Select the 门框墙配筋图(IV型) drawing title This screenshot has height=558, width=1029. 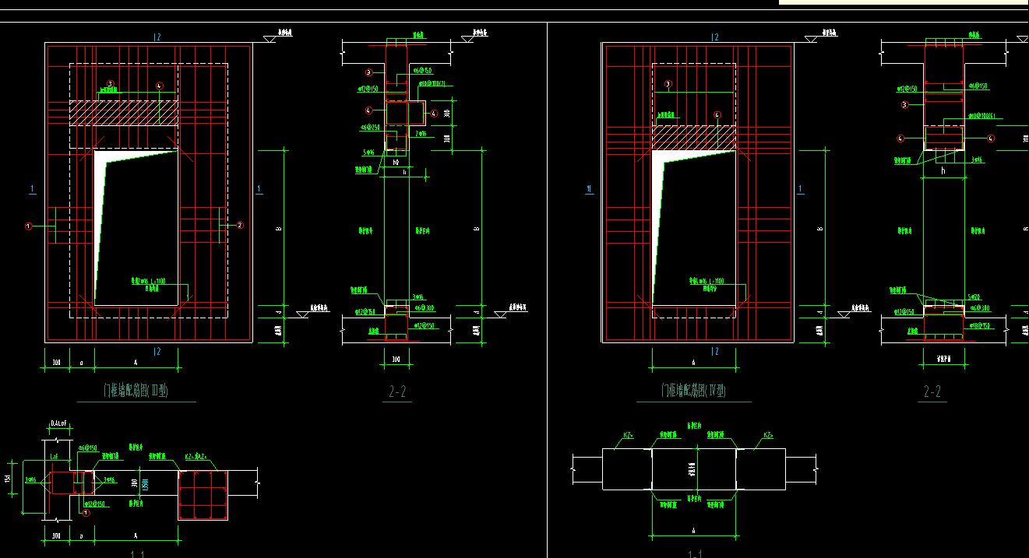[x=693, y=391]
